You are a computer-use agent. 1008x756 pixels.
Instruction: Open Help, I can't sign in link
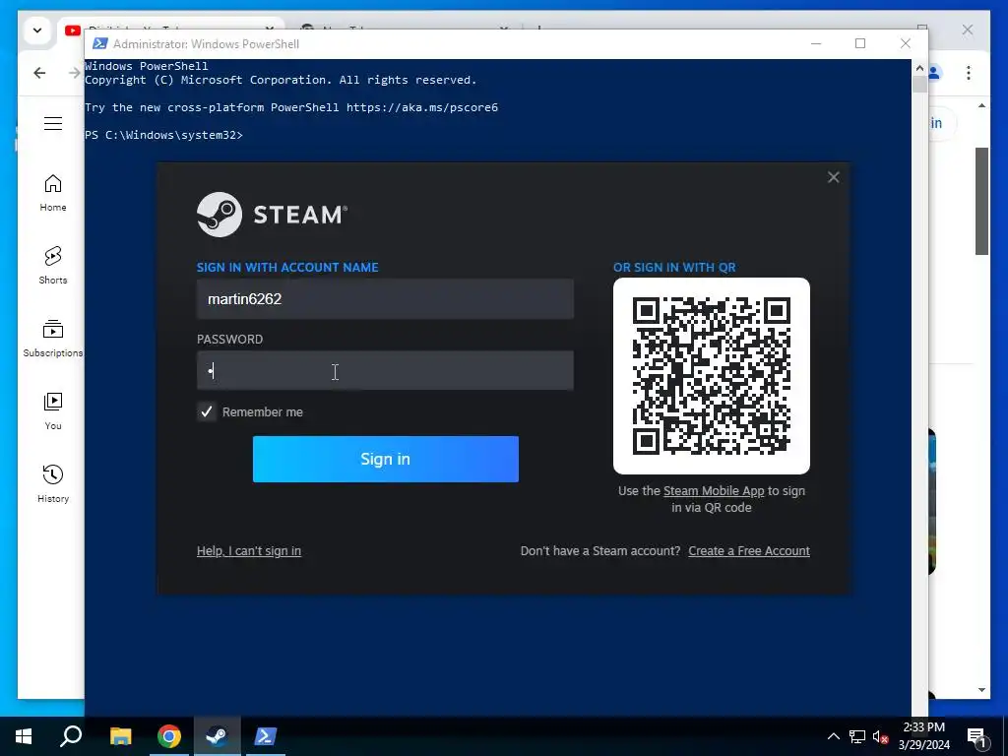249,551
